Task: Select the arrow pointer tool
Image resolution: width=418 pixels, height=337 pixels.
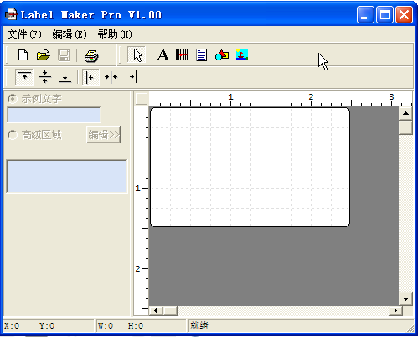Action: click(x=137, y=54)
